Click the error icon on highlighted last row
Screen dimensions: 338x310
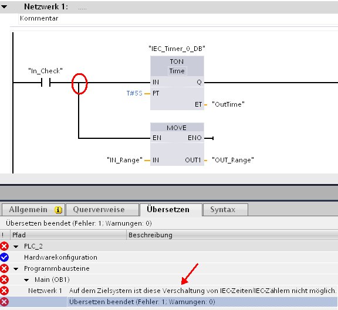coord(4,302)
